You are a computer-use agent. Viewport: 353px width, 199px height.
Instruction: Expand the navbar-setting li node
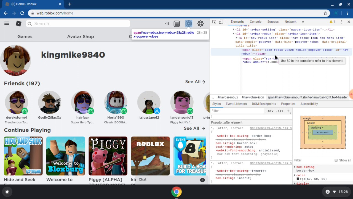coord(233,30)
